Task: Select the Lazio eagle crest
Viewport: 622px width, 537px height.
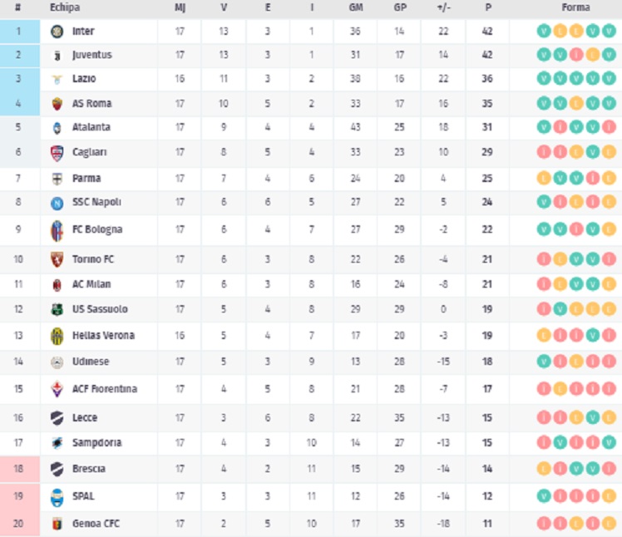Action: tap(57, 79)
